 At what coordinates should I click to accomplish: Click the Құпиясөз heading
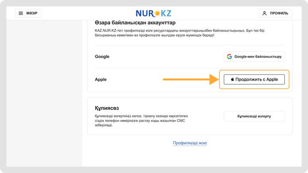pyautogui.click(x=107, y=108)
